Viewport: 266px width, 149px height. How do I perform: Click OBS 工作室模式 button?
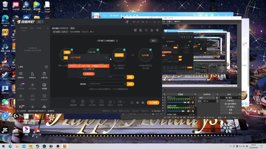pos(230,107)
